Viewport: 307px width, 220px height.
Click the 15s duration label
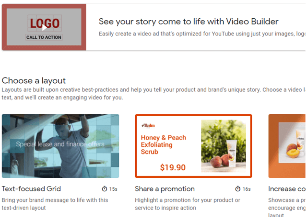[113, 189]
